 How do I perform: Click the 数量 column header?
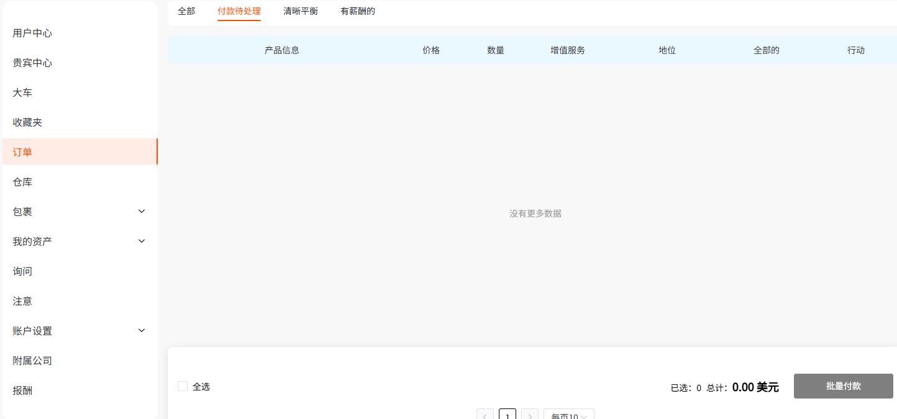pyautogui.click(x=496, y=50)
